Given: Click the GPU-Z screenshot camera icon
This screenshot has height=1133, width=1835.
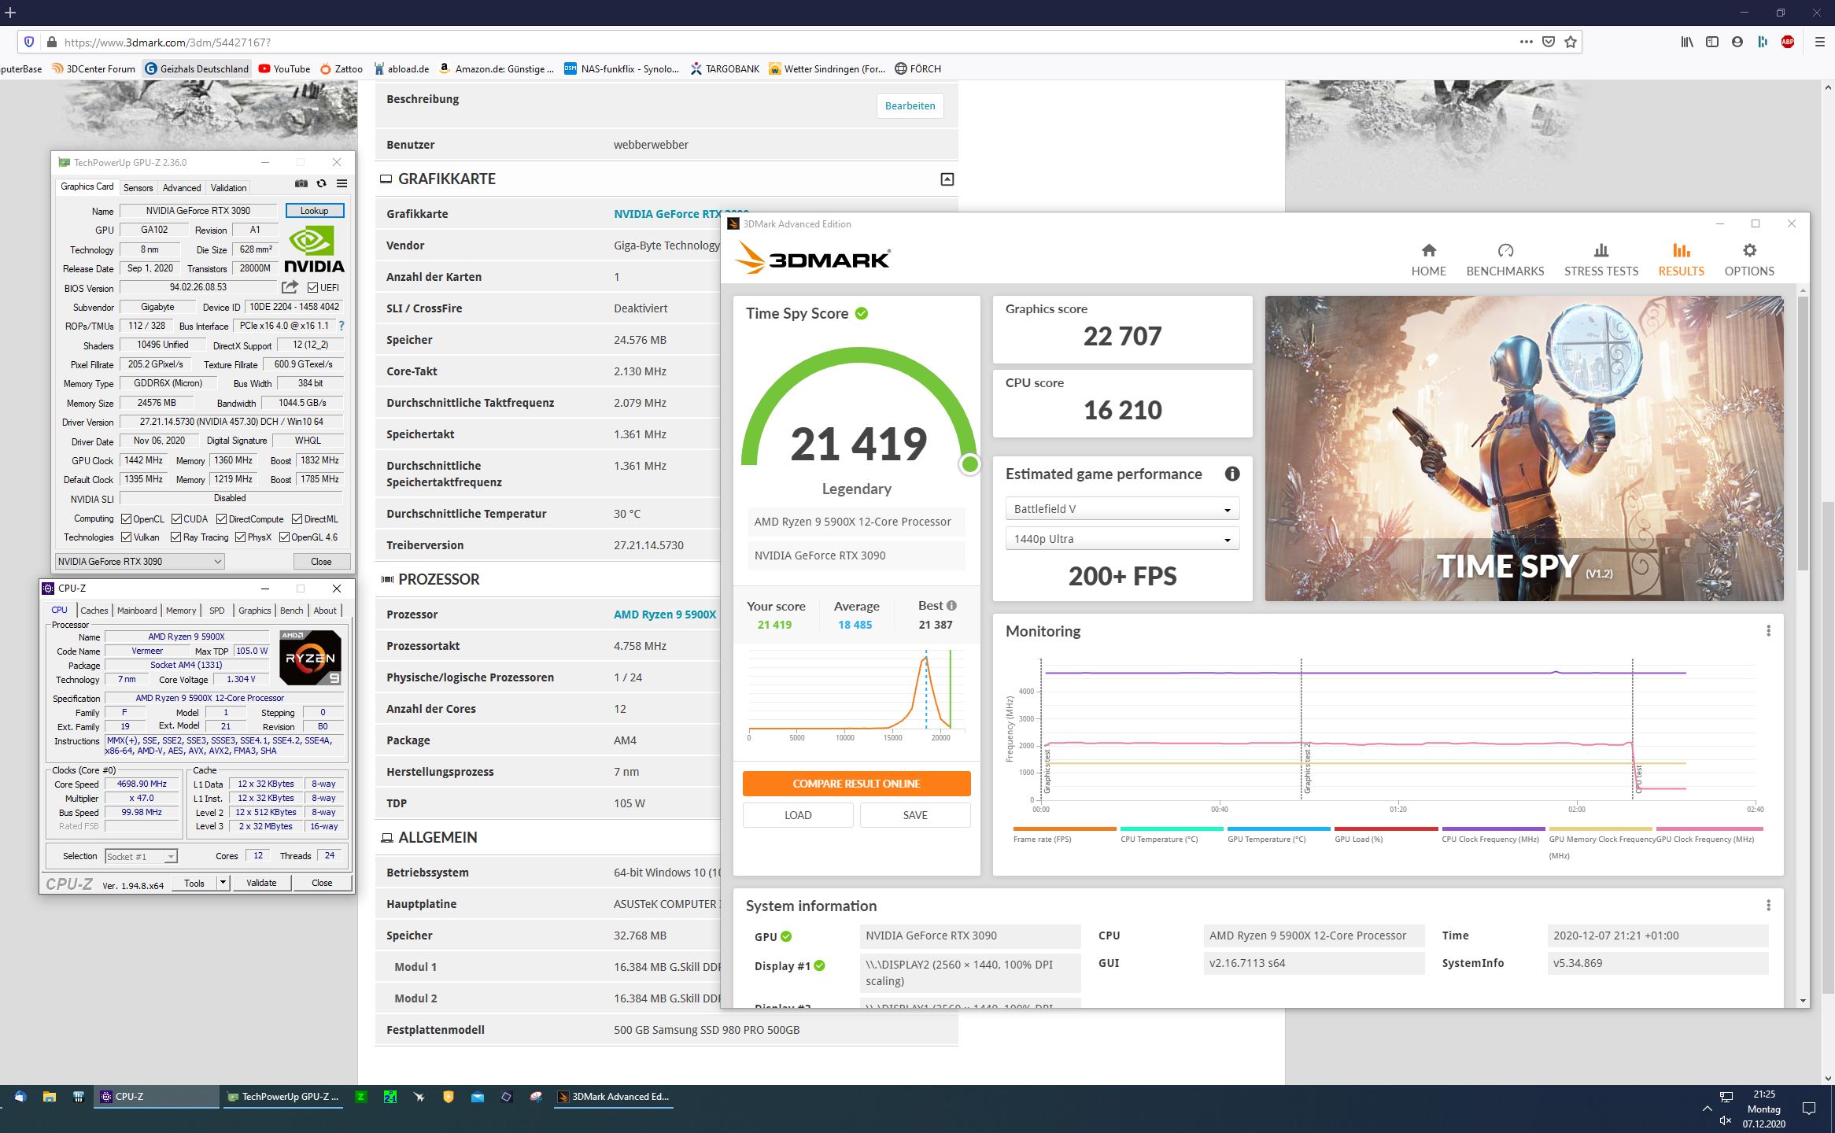Looking at the screenshot, I should click(301, 183).
